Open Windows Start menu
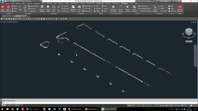The image size is (198, 111). coord(2,109)
